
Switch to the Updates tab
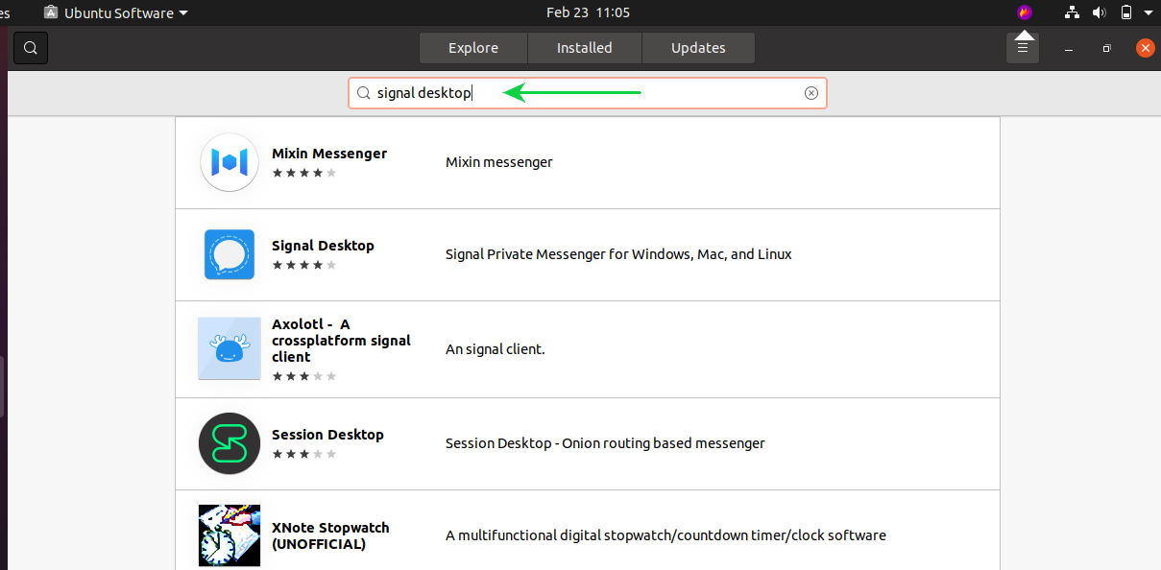click(x=698, y=48)
